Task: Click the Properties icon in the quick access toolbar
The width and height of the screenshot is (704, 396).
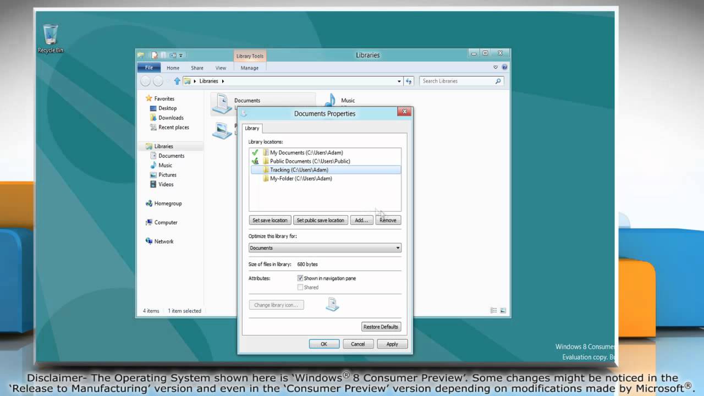Action: 155,55
